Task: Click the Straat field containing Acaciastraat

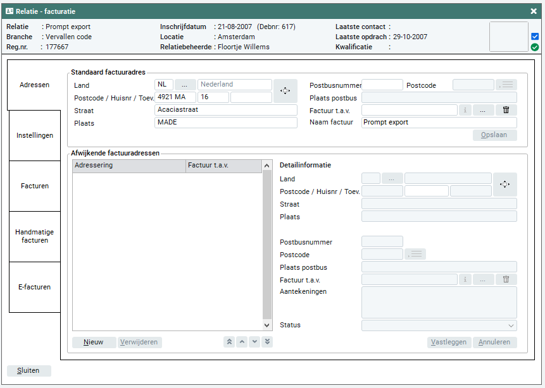Action: coord(225,110)
